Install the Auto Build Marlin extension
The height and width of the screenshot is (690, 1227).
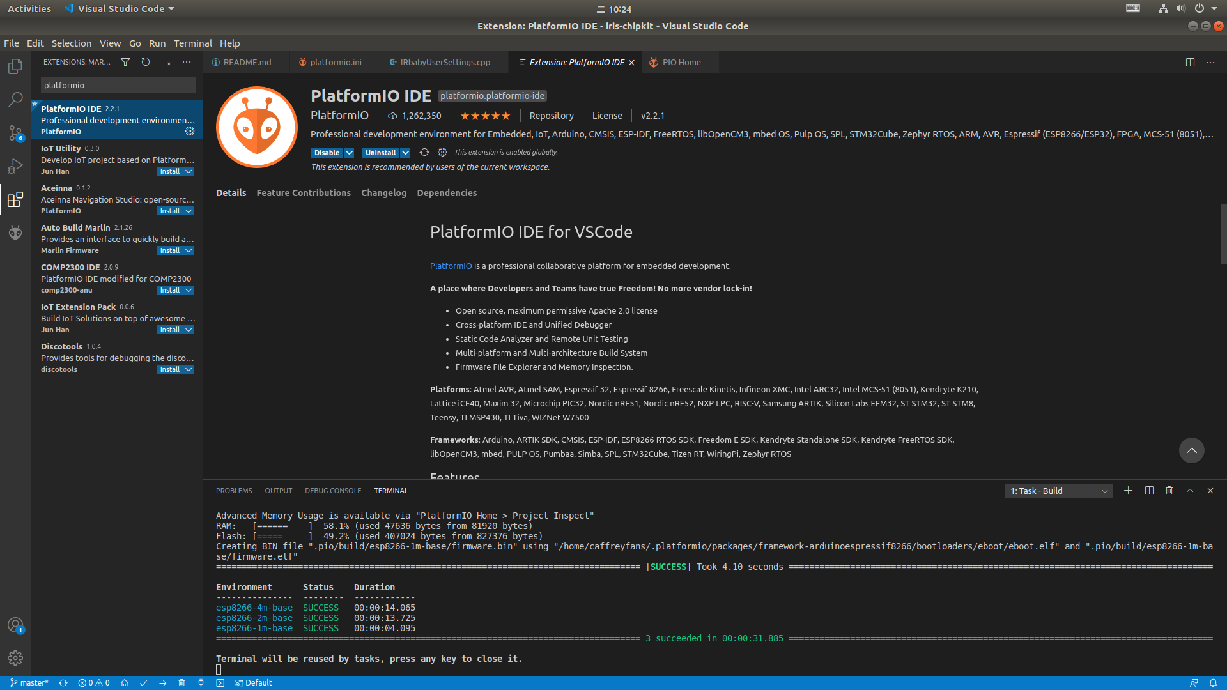point(169,250)
